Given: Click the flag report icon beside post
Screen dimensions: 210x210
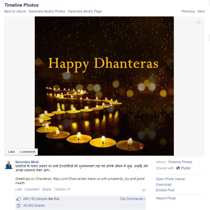Looking at the screenshot, I should pos(144,191).
